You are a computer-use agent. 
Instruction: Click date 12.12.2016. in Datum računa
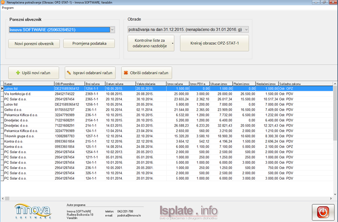point(114,142)
